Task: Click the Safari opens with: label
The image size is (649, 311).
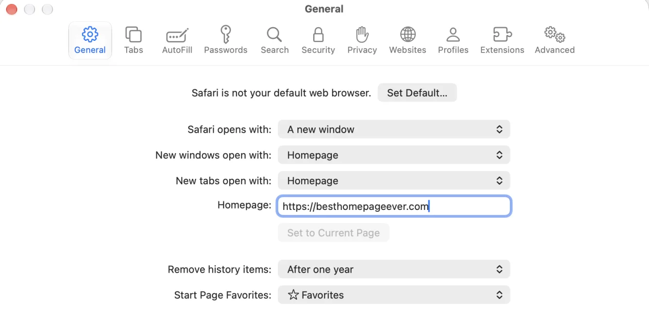Action: click(230, 129)
